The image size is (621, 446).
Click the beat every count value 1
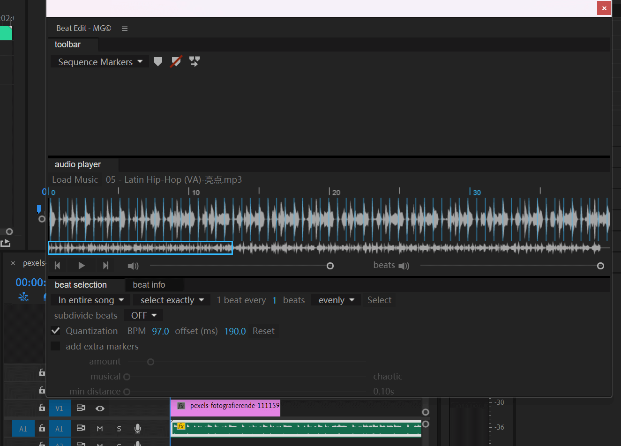[274, 300]
